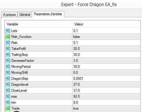Click the CloseLevel variable icon
The width and height of the screenshot is (142, 112).
coord(8,90)
